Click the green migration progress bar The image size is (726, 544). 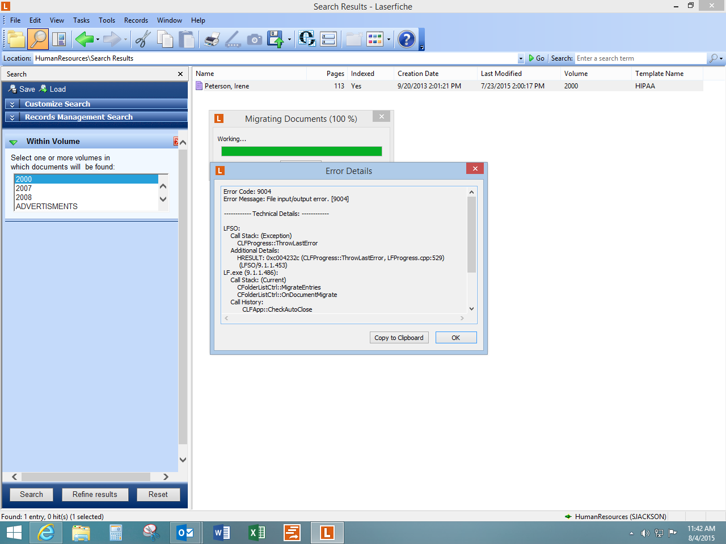[x=301, y=151]
